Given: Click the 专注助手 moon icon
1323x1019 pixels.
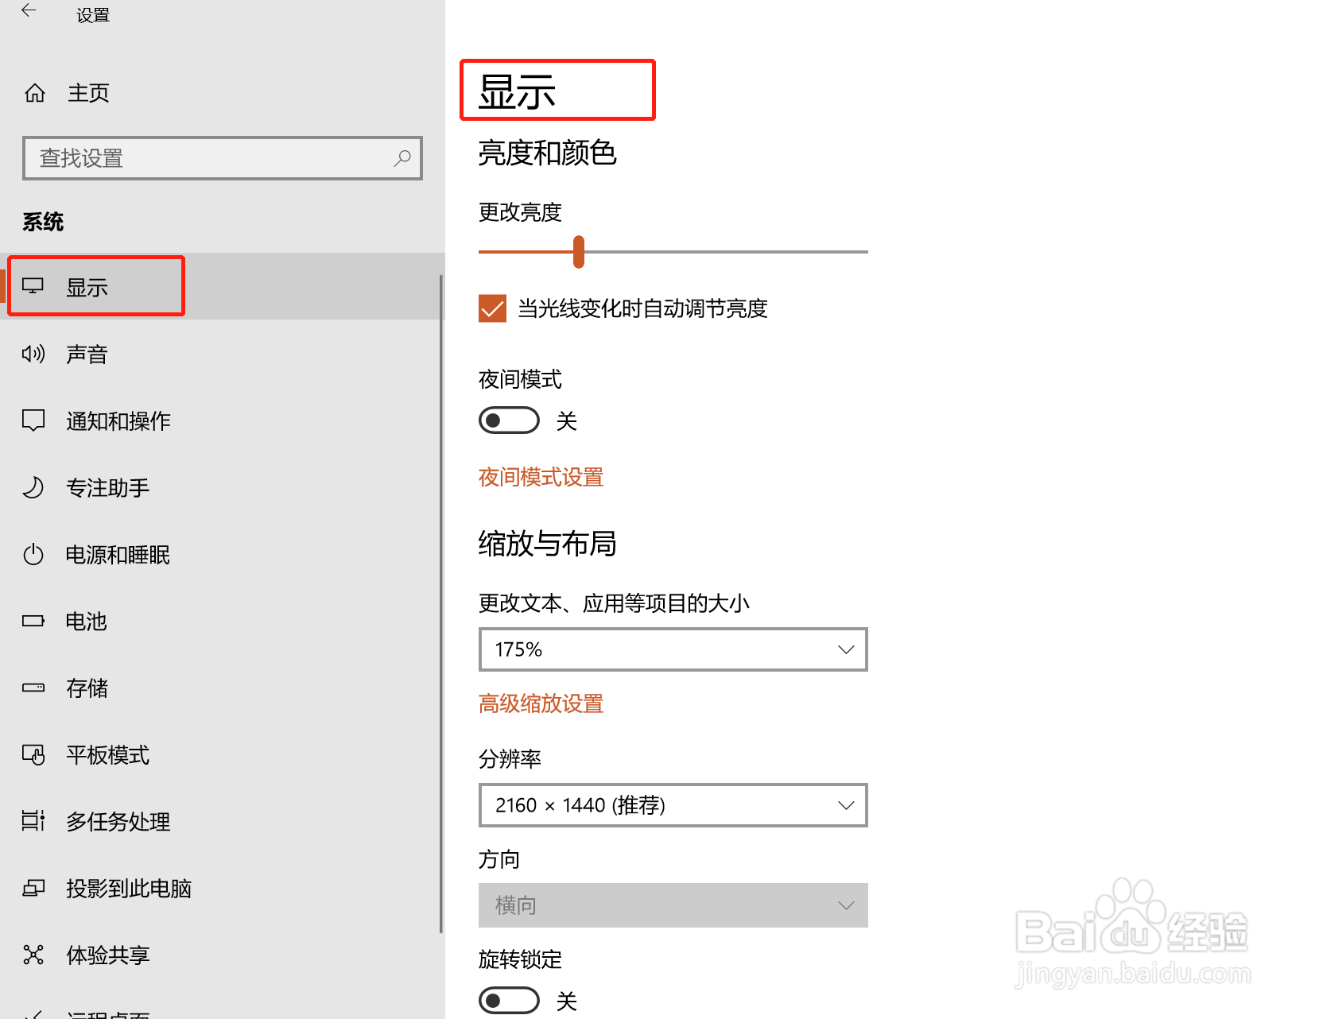Looking at the screenshot, I should click(33, 487).
